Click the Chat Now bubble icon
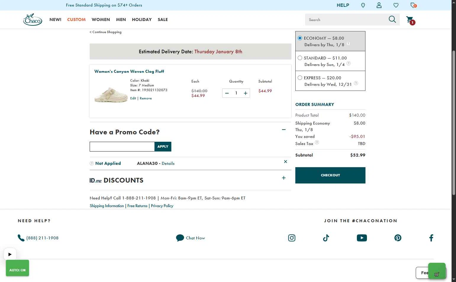This screenshot has width=456, height=282. tap(180, 238)
